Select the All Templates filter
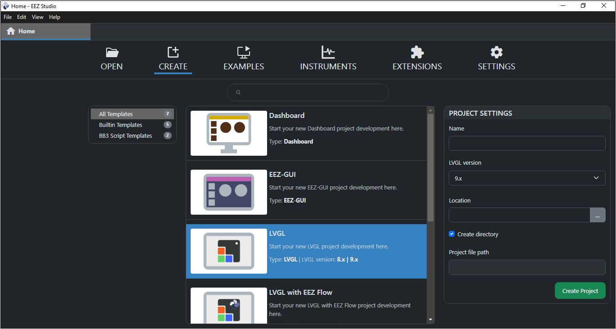 (x=132, y=114)
